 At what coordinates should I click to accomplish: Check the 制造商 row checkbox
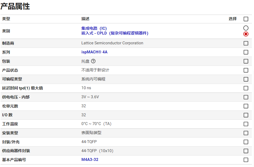tap(246, 43)
